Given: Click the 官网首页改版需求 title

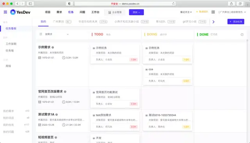Looking at the screenshot, I should [x=50, y=91].
